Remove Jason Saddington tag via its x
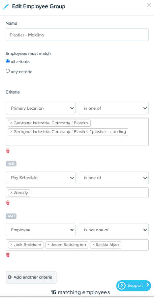Viewport: 165px width, 298px height. click(49, 245)
